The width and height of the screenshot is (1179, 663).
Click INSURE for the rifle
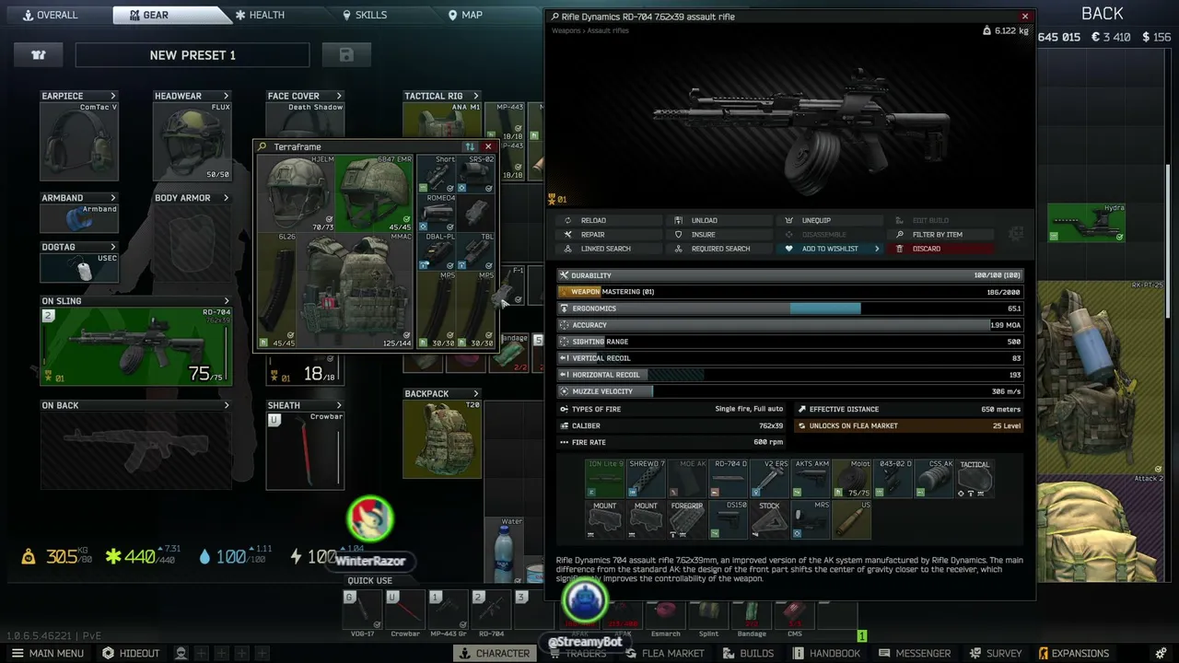(719, 235)
